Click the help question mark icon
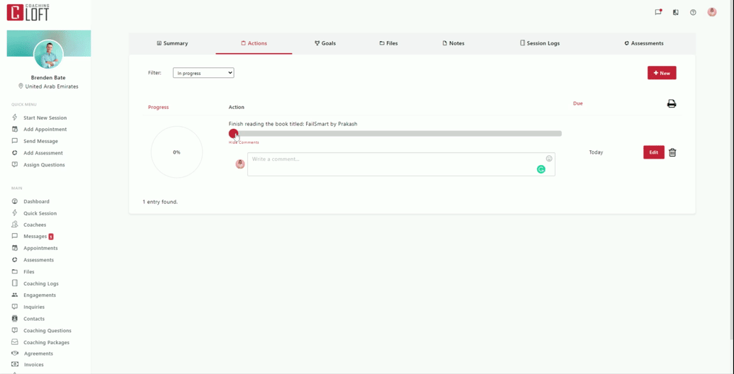This screenshot has height=374, width=734. [x=693, y=12]
